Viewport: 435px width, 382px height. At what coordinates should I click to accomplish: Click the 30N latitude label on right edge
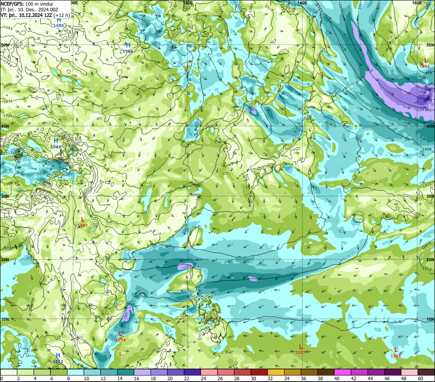pos(430,196)
